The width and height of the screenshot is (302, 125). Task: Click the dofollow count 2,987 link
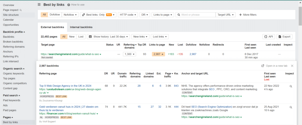click(x=193, y=54)
